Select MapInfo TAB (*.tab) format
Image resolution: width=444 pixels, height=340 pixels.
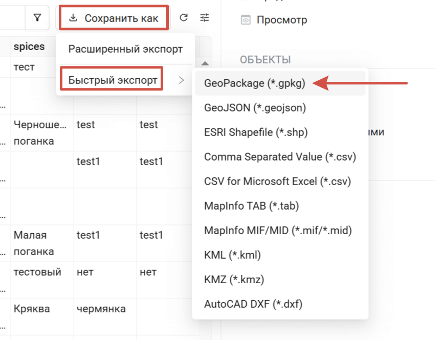[x=251, y=206]
